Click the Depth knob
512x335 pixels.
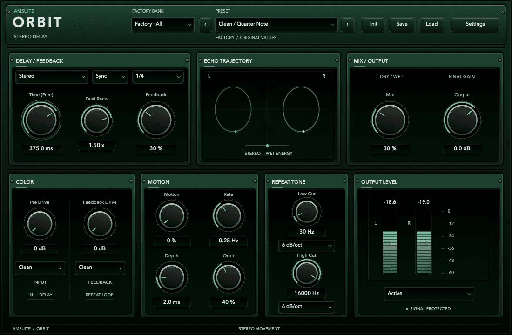(x=171, y=277)
